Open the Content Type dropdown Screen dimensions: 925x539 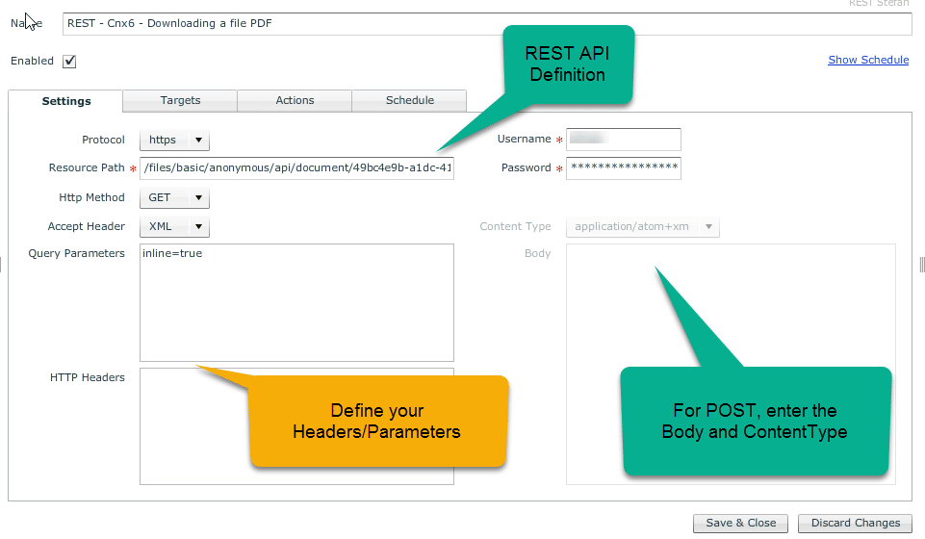point(643,227)
